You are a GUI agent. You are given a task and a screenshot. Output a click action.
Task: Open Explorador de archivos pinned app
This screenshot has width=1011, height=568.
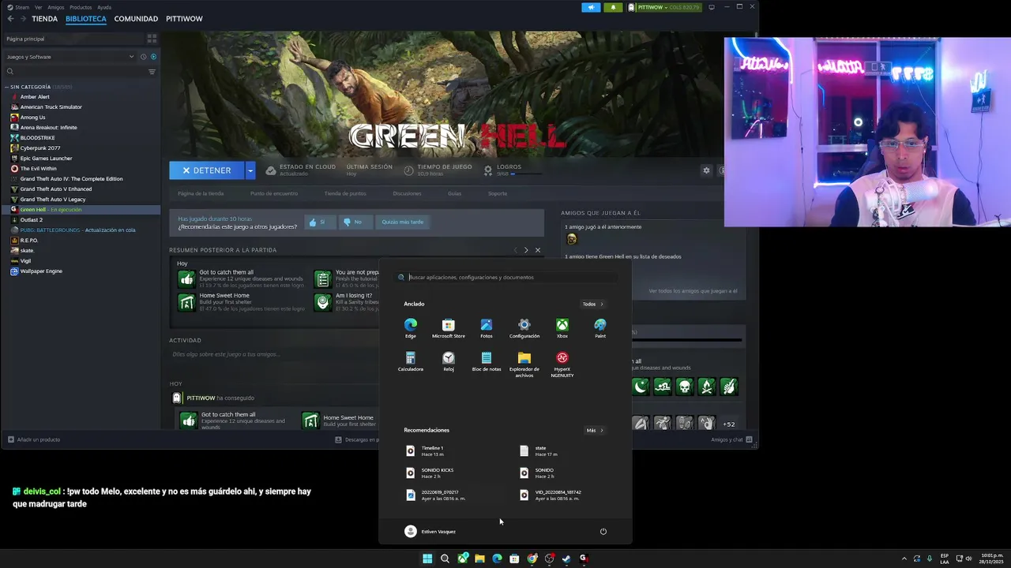(524, 364)
